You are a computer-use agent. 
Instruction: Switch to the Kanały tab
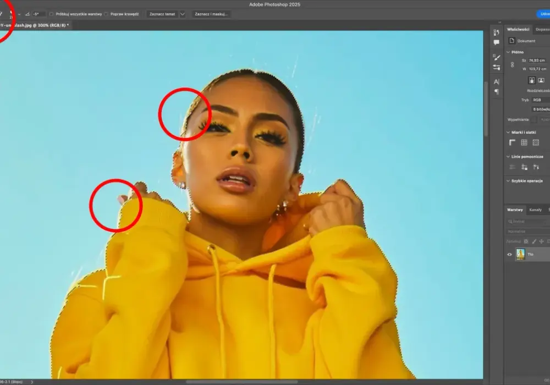coord(535,210)
